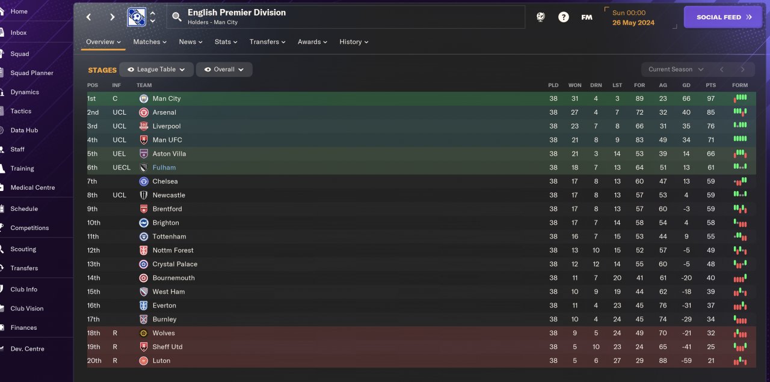The height and width of the screenshot is (382, 770).
Task: Click the search magnifier icon
Action: point(177,17)
